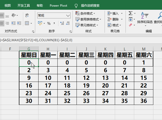
Task: Select cell containing 23
Action: [x=29, y=93]
